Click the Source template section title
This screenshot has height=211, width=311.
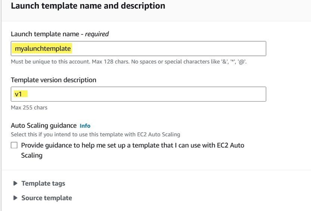[x=46, y=198]
